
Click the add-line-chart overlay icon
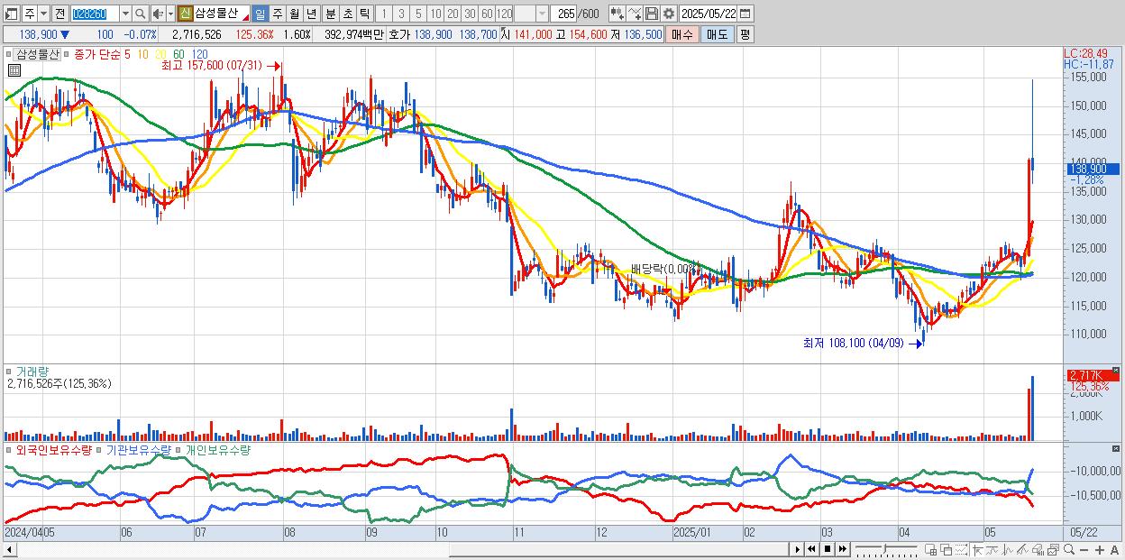tap(634, 14)
